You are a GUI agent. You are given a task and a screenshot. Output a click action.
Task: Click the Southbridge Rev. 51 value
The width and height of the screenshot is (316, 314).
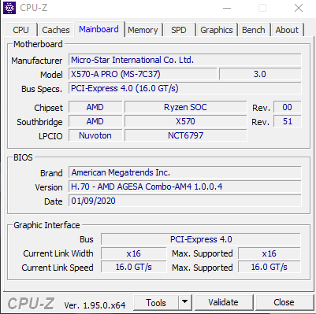[x=288, y=121]
